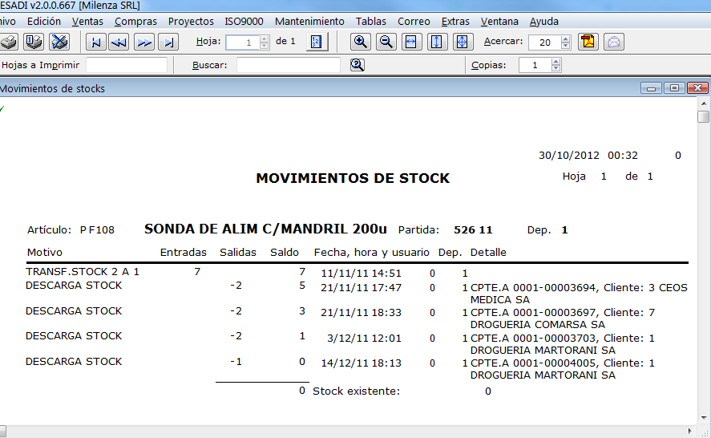The image size is (711, 438).
Task: Close the Movimientos de stocks window
Action: point(698,88)
